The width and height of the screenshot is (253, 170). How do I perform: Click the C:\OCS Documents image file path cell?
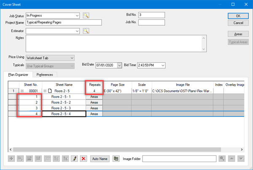click(x=183, y=91)
